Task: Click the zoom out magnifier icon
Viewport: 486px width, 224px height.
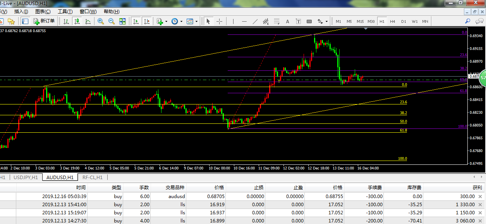Action: point(112,21)
